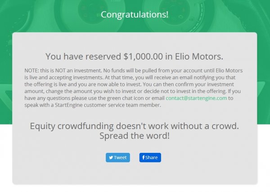Click the empty card area below share buttons
270x192 pixels.
134,174
